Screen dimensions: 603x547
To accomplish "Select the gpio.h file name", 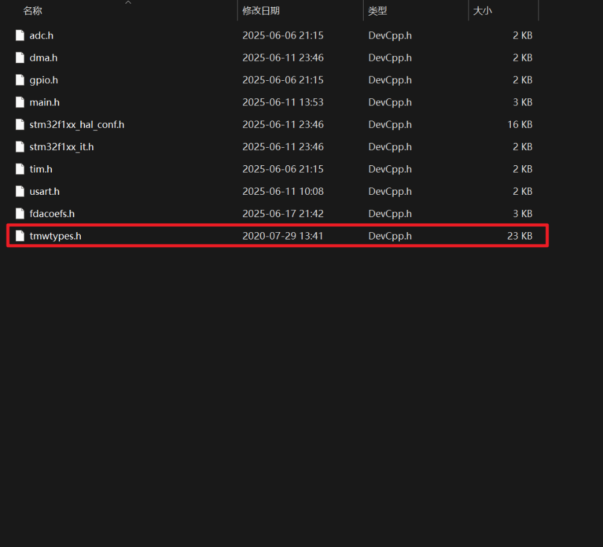I will click(44, 80).
